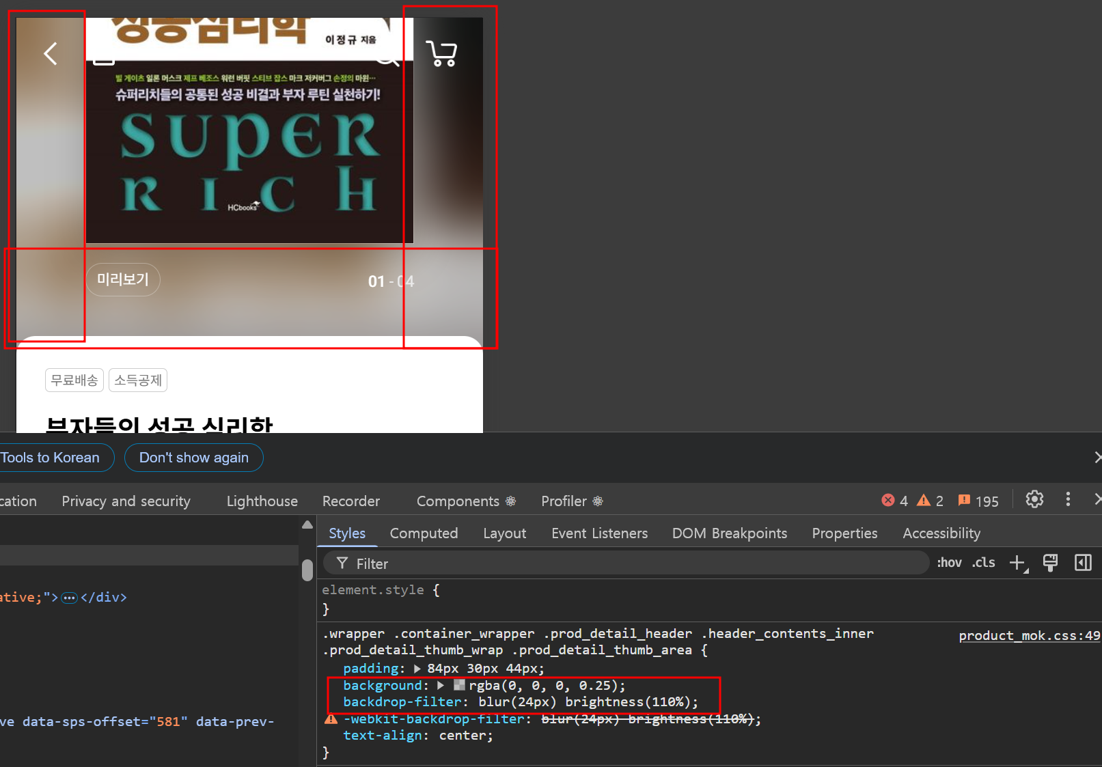1102x767 pixels.
Task: Switch to the Computed tab
Action: (424, 533)
